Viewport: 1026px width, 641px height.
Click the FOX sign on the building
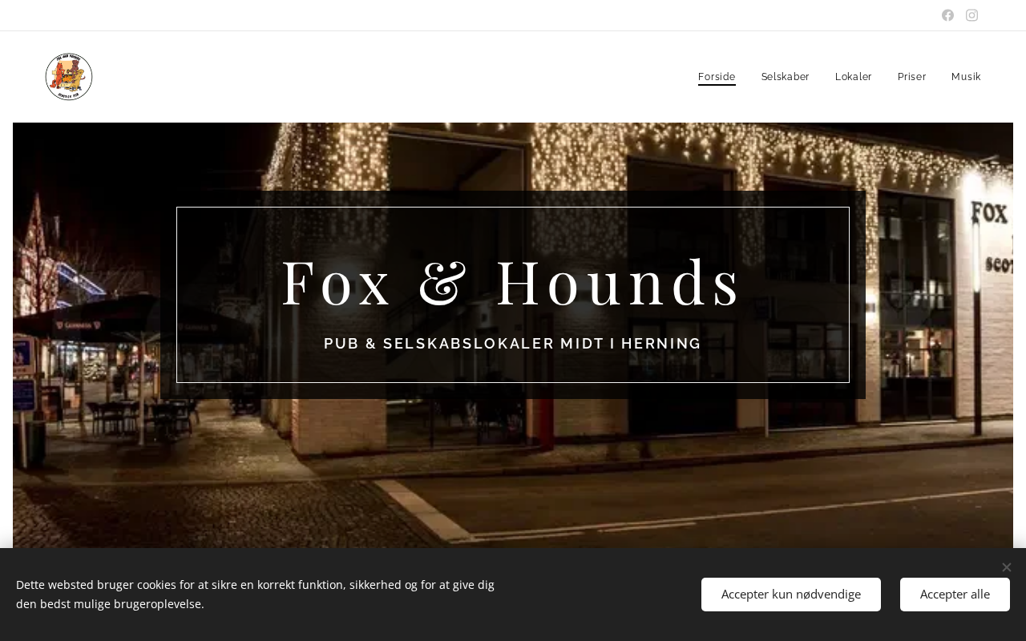click(x=989, y=212)
